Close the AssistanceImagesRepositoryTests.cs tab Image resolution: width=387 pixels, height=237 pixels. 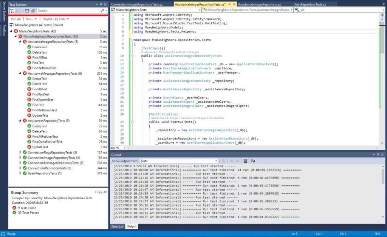[234, 5]
